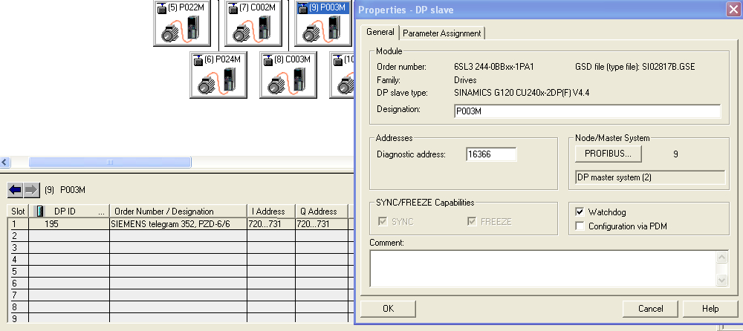Select SIEMENS telegram 352, PZD-6/6 entry
The image size is (743, 331).
coord(178,224)
